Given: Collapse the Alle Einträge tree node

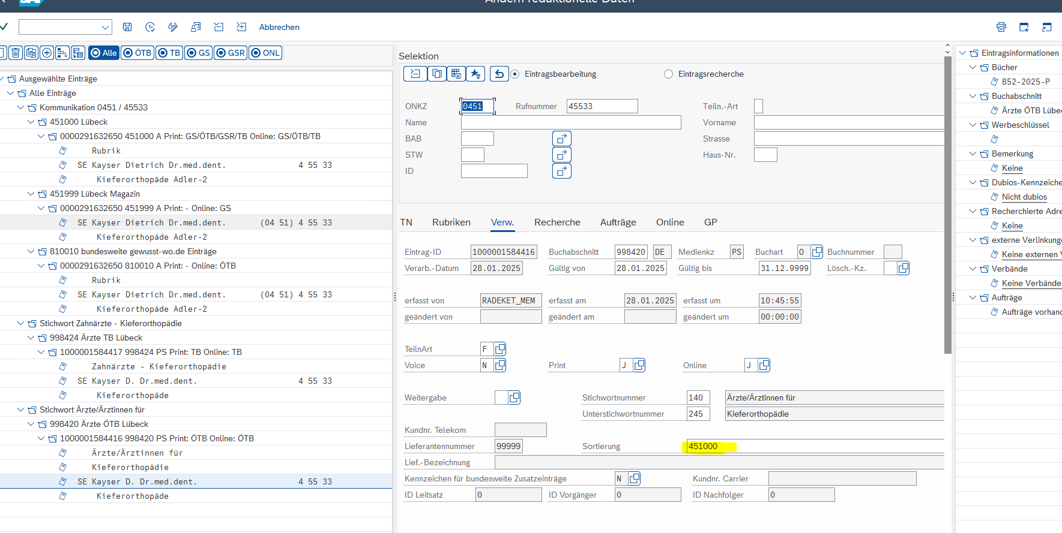Looking at the screenshot, I should [x=10, y=93].
